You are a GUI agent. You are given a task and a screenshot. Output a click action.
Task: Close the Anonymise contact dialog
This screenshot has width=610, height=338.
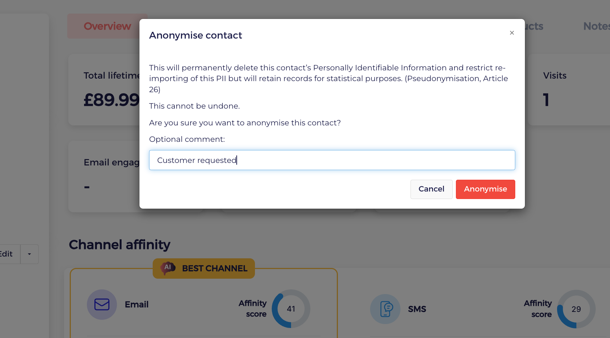(x=512, y=33)
